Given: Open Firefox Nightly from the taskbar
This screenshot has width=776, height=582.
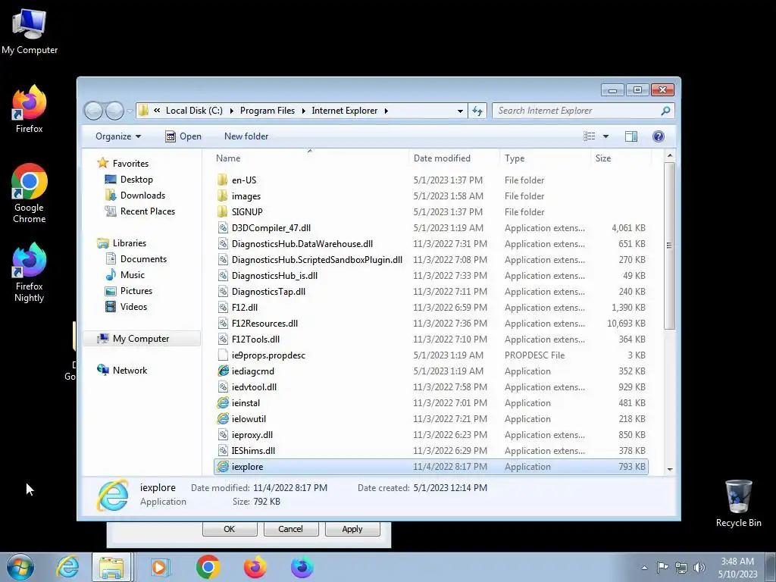Looking at the screenshot, I should tap(302, 567).
